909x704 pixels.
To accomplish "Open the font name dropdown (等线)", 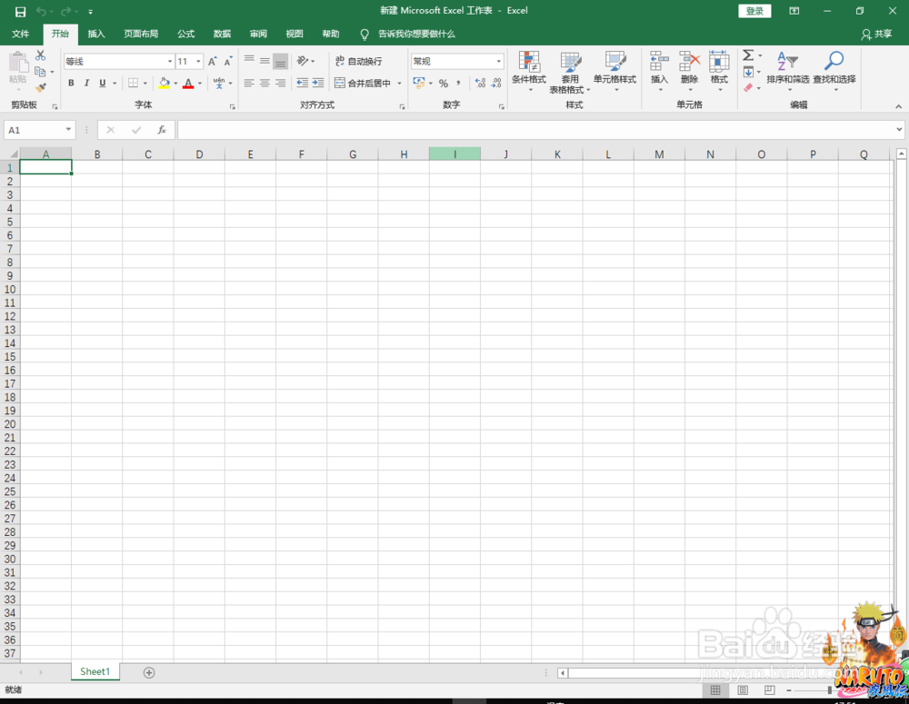I will 170,62.
